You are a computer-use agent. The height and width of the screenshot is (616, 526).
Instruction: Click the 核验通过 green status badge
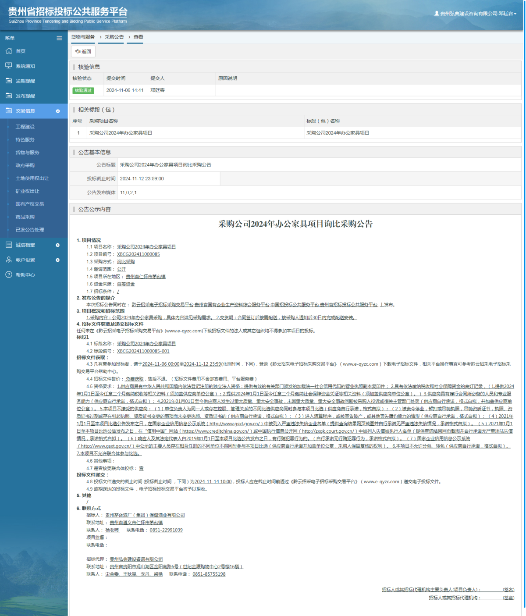click(83, 91)
